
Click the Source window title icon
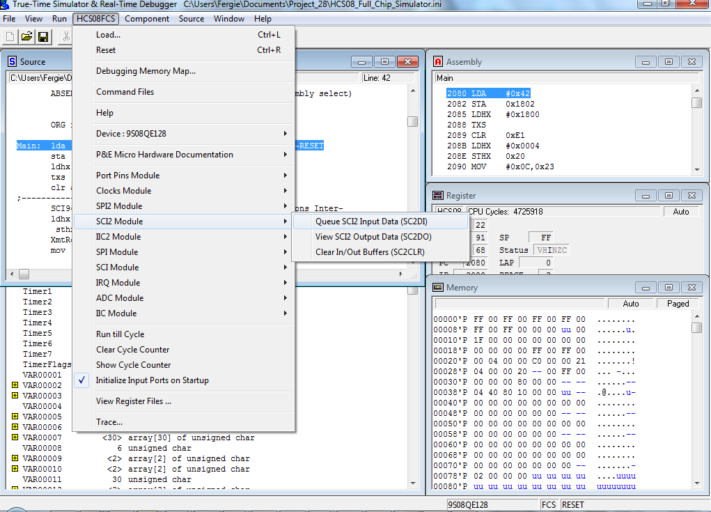click(12, 62)
